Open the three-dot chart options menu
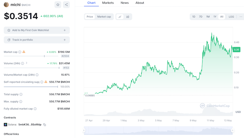 pos(241,17)
